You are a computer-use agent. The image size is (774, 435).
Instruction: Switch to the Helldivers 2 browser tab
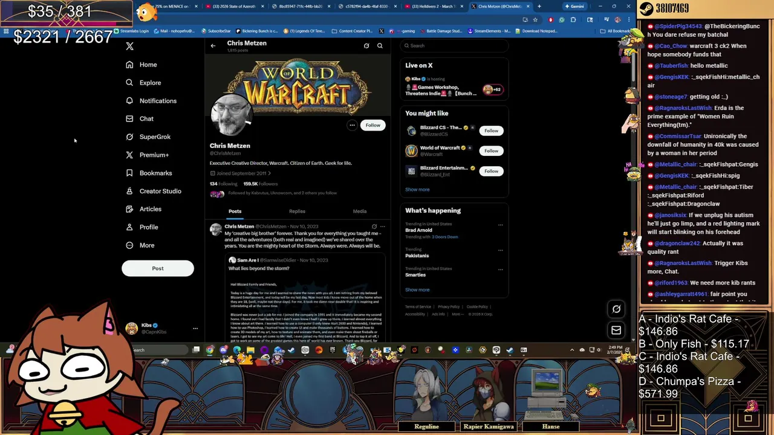pyautogui.click(x=433, y=7)
